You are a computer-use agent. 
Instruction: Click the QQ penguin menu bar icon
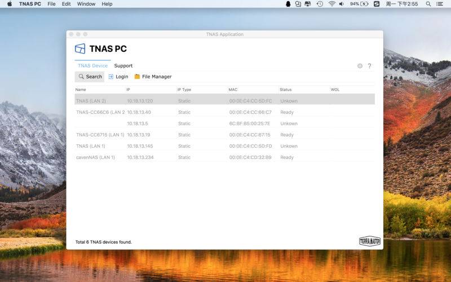pyautogui.click(x=288, y=4)
